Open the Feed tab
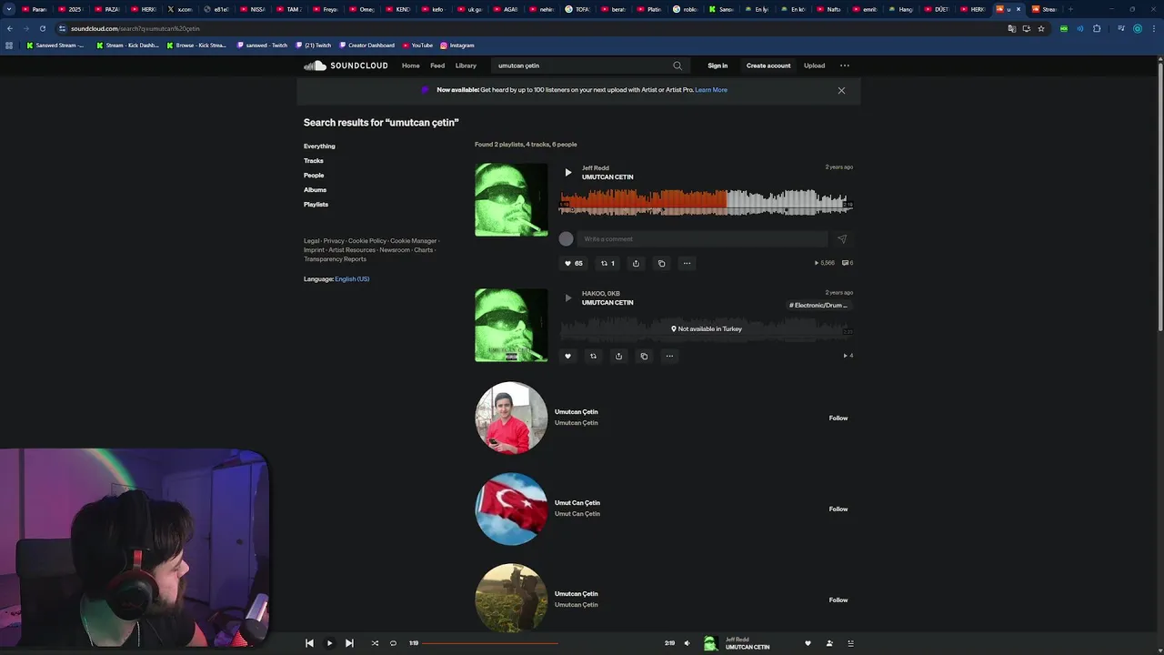Screen dimensions: 1164x655 pyautogui.click(x=437, y=65)
